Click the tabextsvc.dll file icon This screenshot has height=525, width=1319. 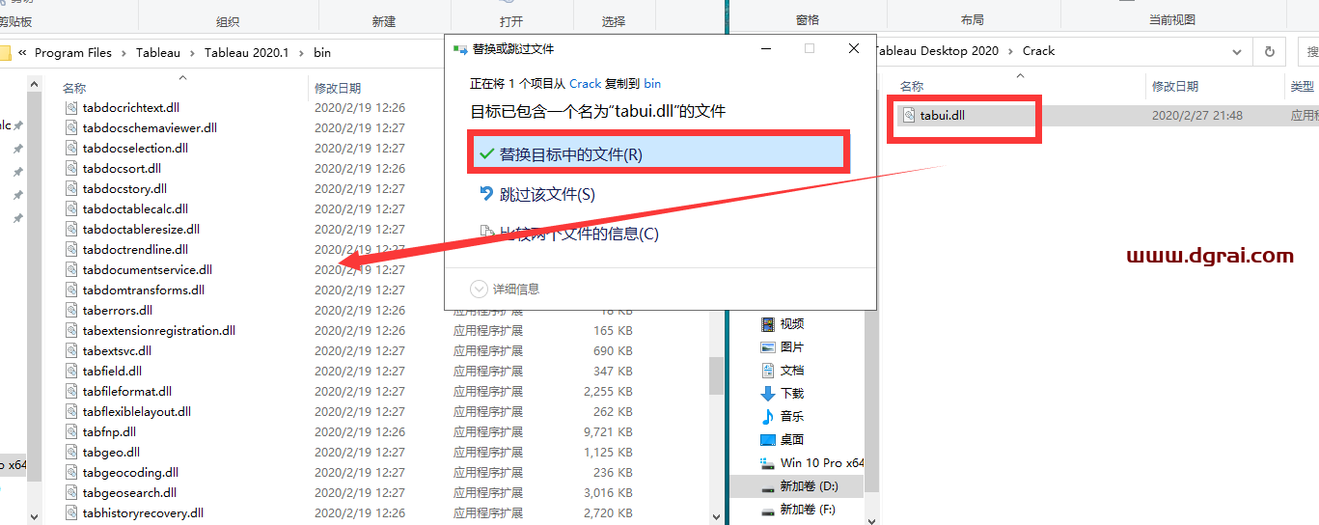(71, 351)
